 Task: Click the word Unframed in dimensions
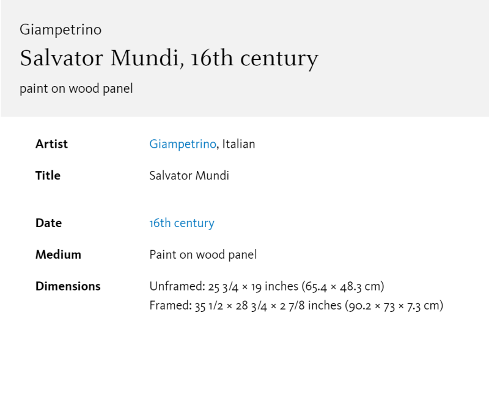point(177,286)
